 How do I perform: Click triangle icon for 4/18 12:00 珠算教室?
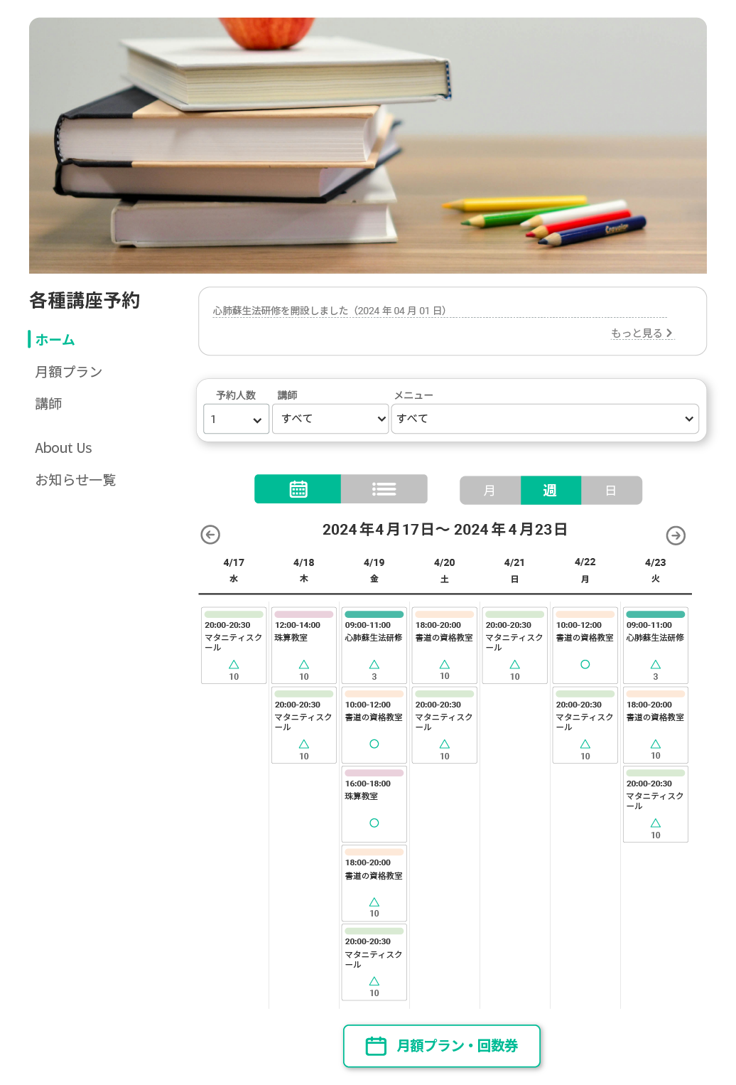pyautogui.click(x=304, y=664)
